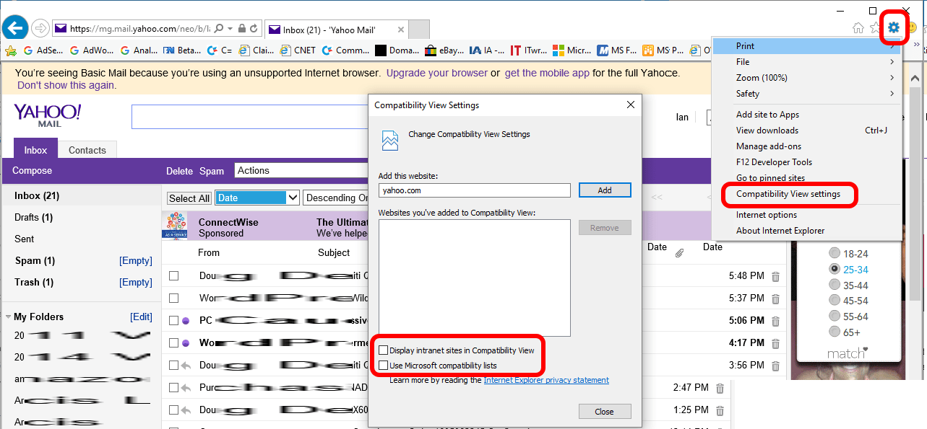
Task: Select the 18-24 age radio button
Action: coord(835,253)
